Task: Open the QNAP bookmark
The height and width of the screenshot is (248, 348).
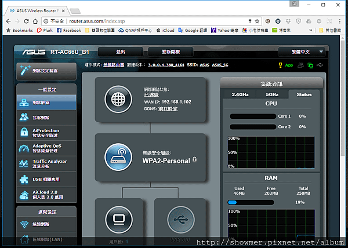Action: (x=135, y=30)
